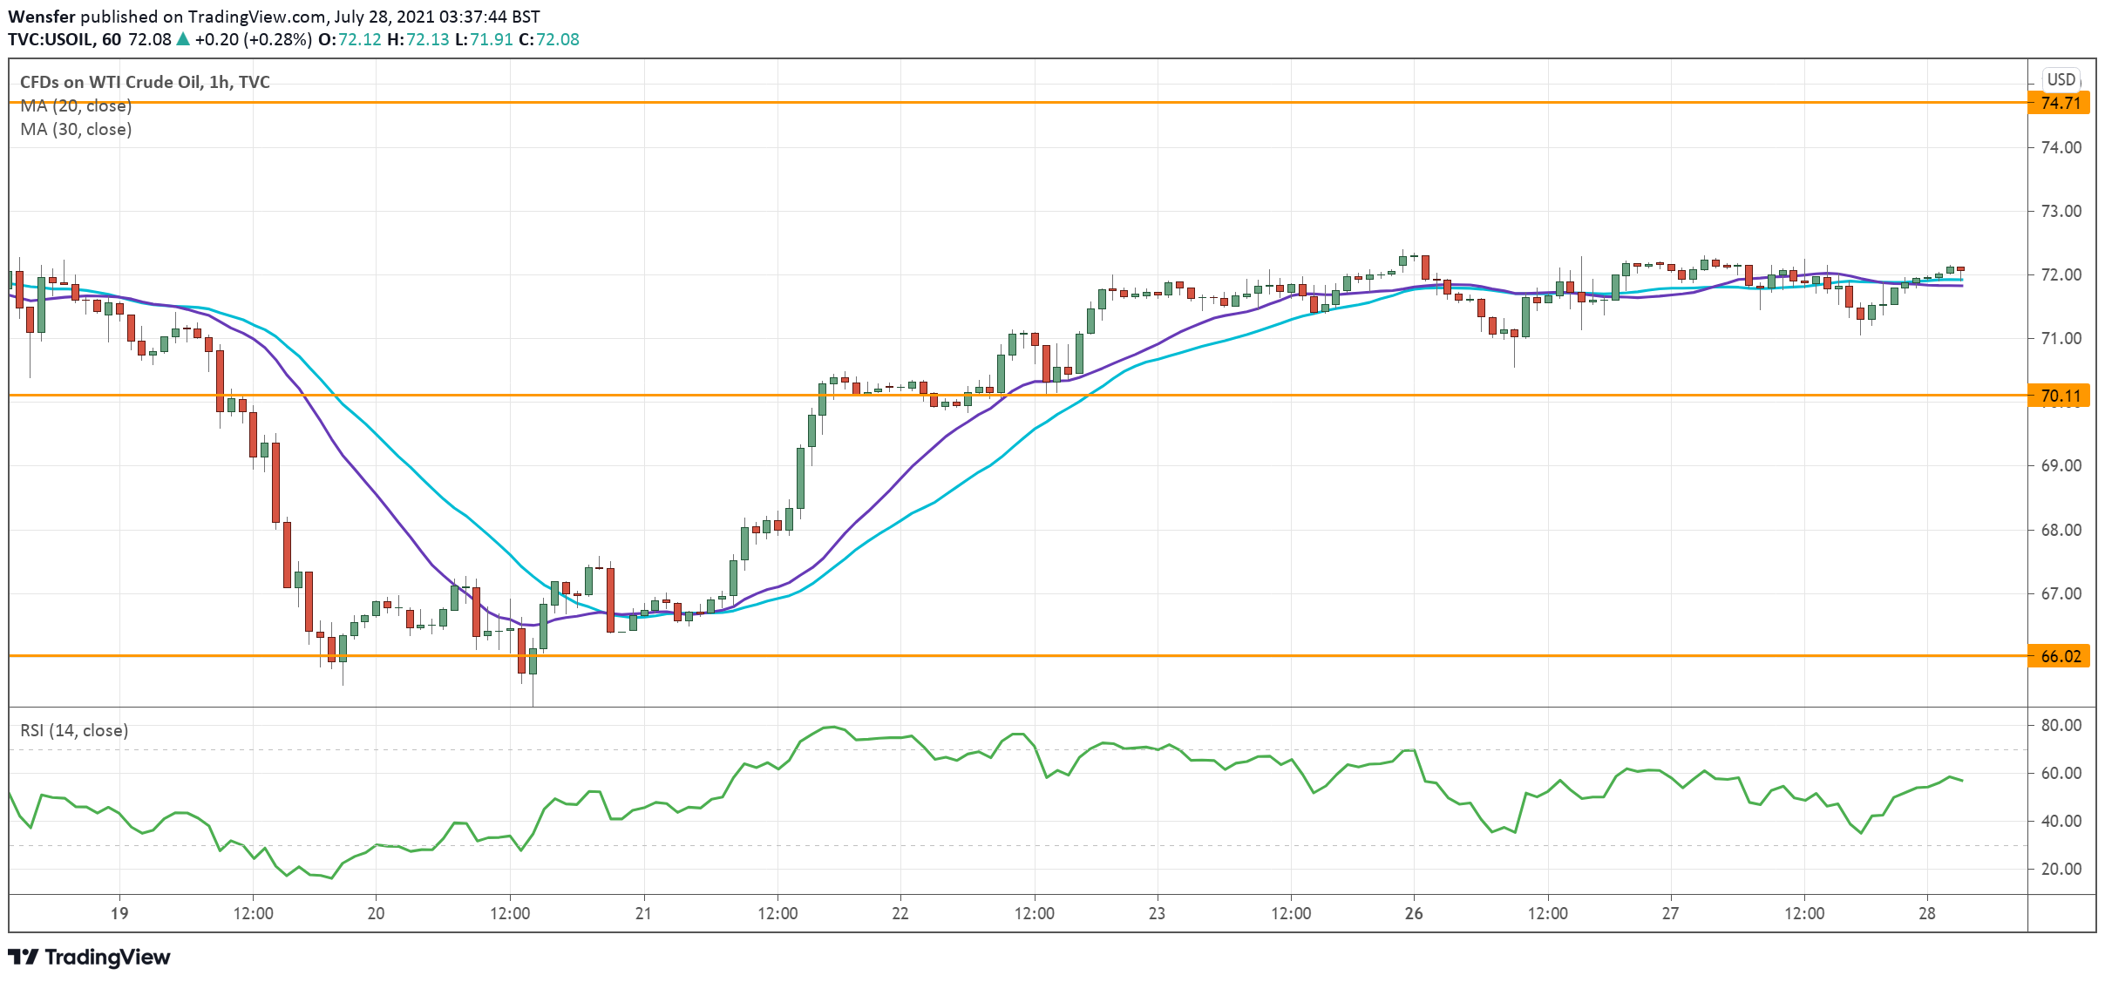Click the MA (20, close) legend
The image size is (2105, 982).
coord(76,105)
